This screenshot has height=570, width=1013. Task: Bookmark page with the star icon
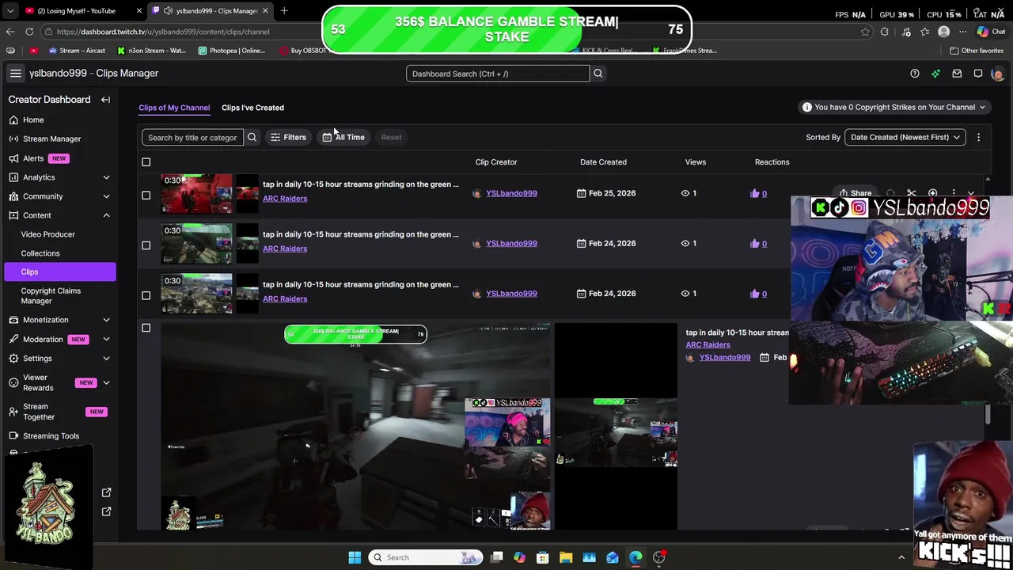pos(865,32)
